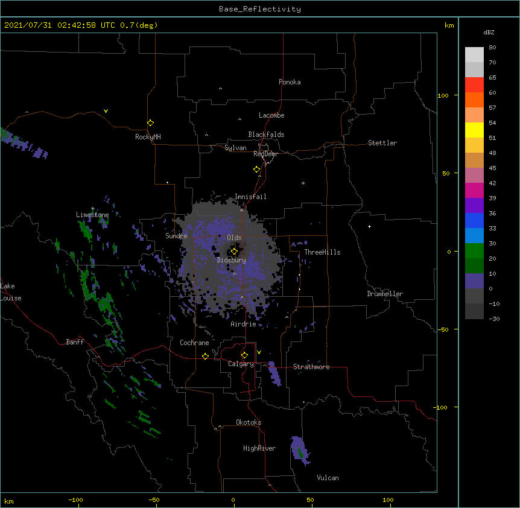Click the Base_Reflectivity title text

260,9
